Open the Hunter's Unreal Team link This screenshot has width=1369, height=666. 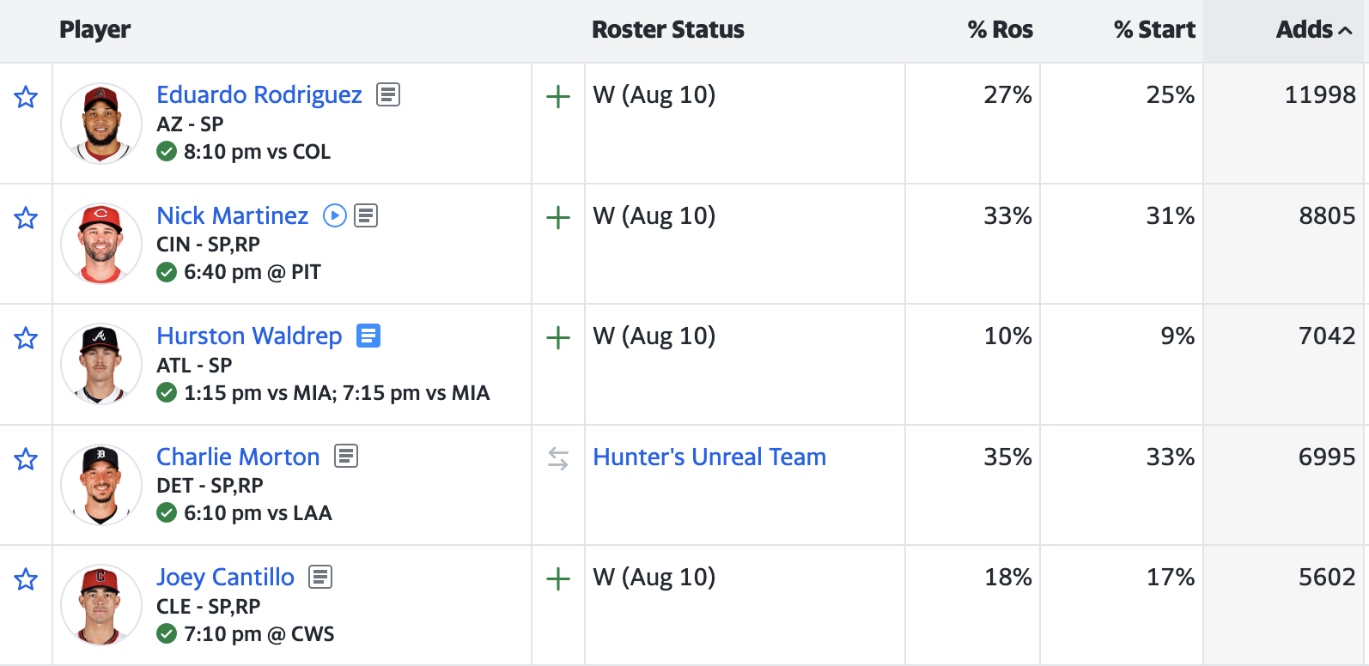(x=709, y=457)
